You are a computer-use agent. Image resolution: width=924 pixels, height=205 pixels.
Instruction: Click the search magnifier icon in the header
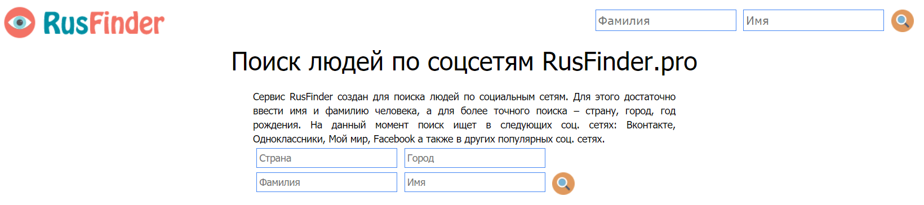click(x=902, y=21)
